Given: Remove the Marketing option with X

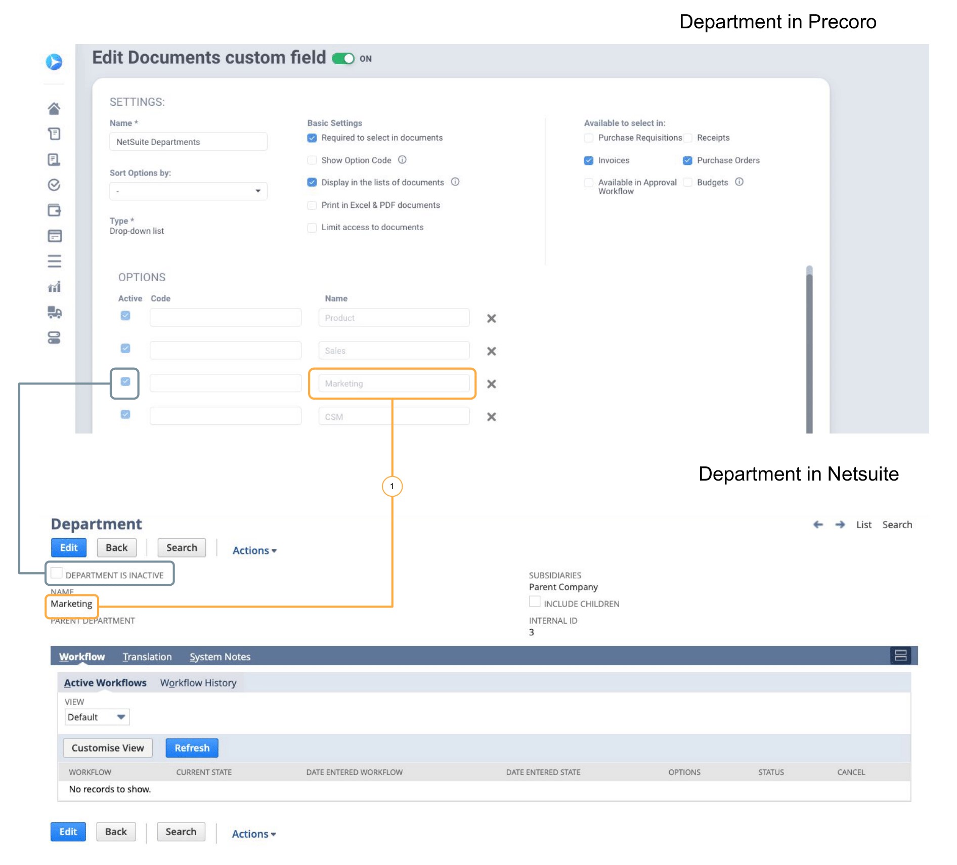Looking at the screenshot, I should (491, 384).
